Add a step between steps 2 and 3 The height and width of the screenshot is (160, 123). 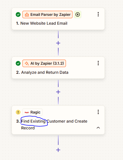pos(58,92)
